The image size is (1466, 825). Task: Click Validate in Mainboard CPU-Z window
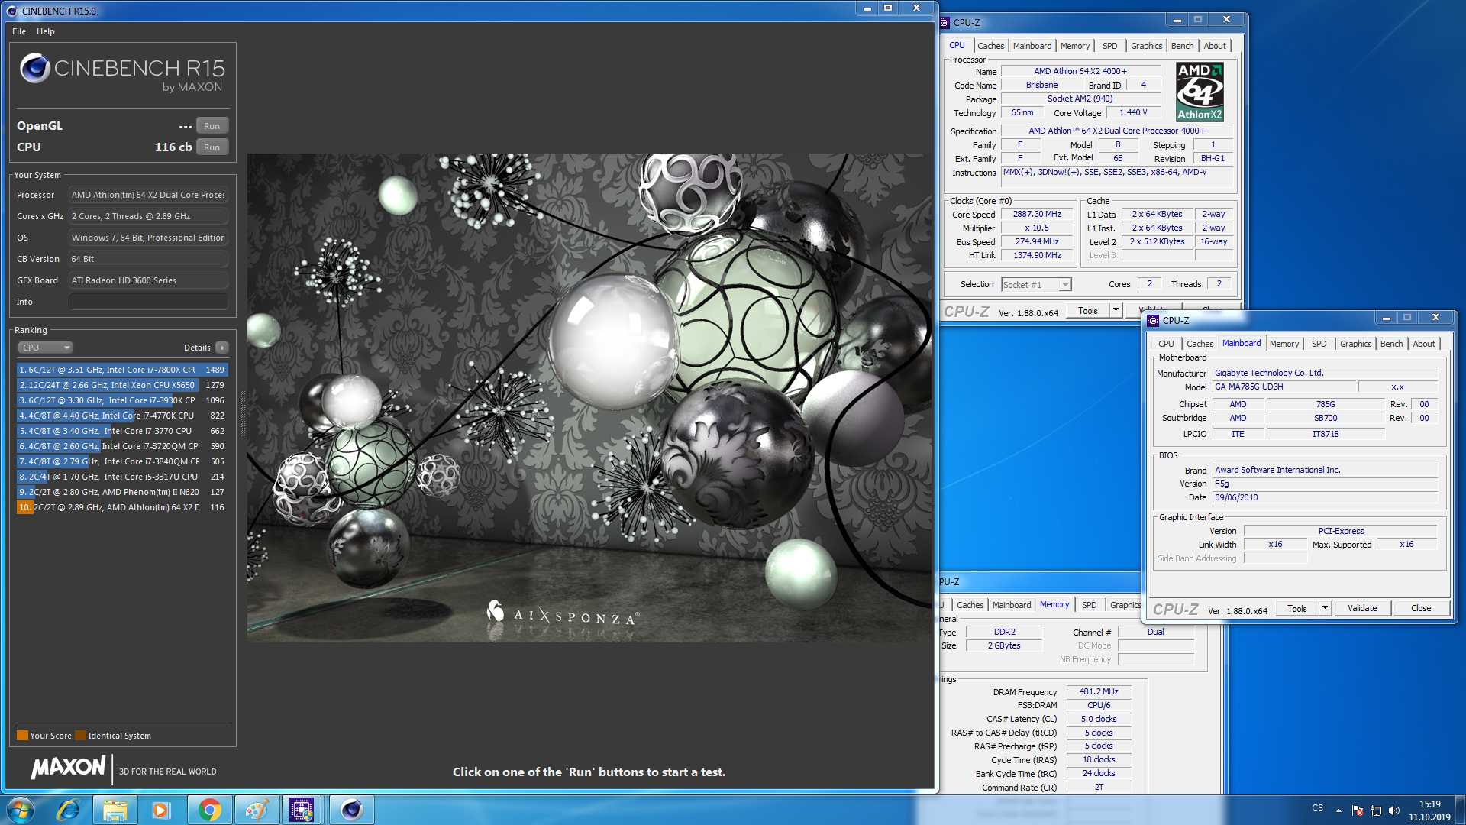[x=1362, y=609]
